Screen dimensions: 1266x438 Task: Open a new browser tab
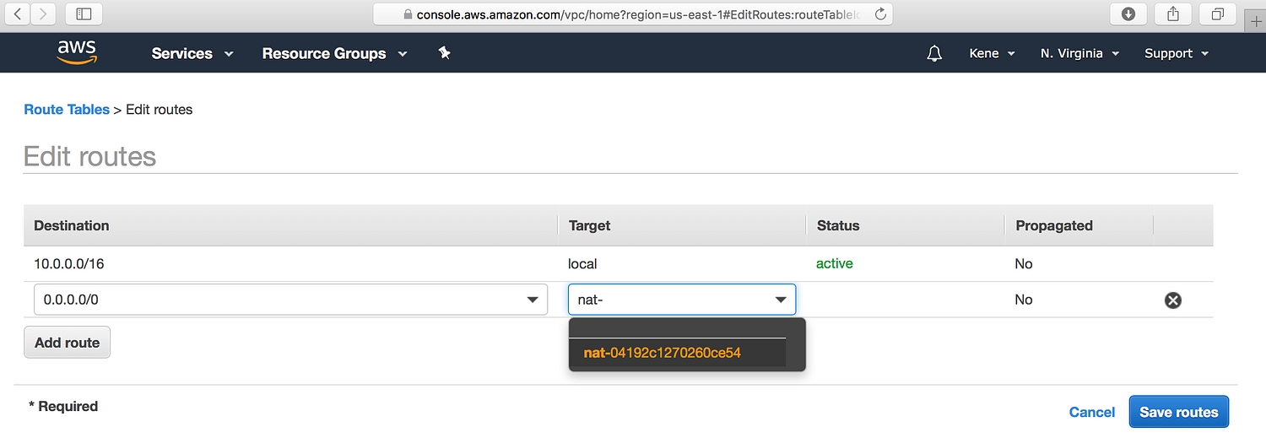click(1257, 20)
